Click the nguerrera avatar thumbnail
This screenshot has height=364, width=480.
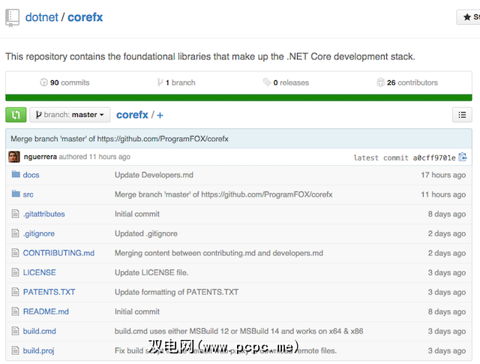coord(14,157)
